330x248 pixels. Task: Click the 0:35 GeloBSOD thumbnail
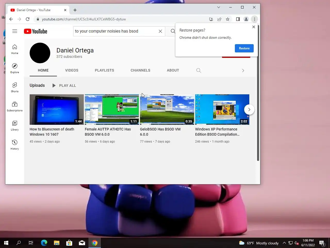click(x=167, y=110)
